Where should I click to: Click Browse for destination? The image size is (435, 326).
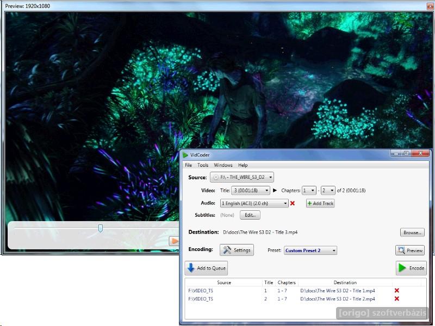pos(412,233)
